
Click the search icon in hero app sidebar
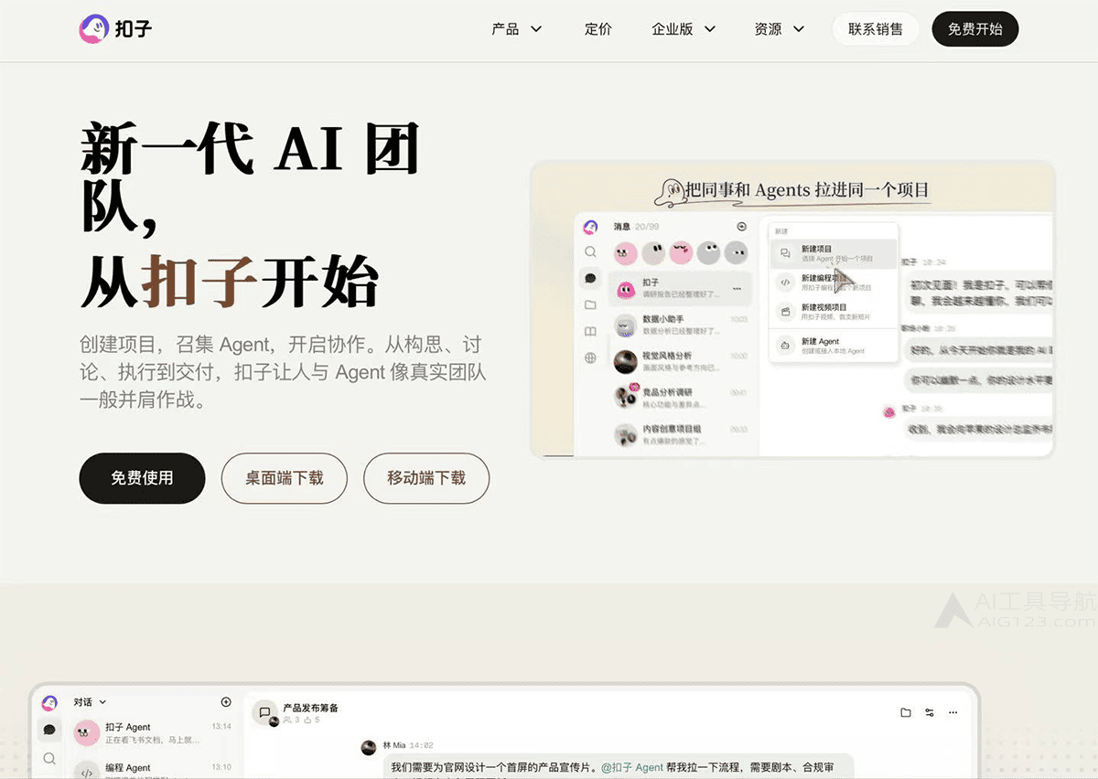(590, 251)
